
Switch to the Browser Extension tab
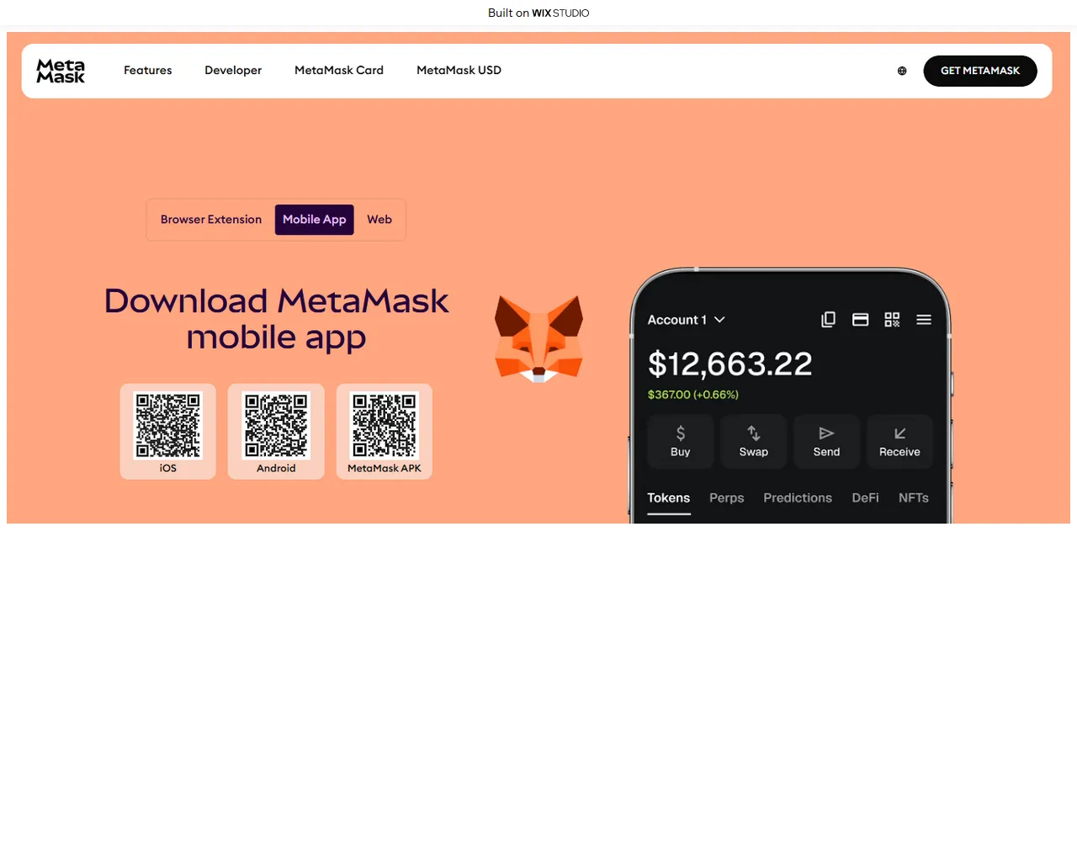click(211, 220)
